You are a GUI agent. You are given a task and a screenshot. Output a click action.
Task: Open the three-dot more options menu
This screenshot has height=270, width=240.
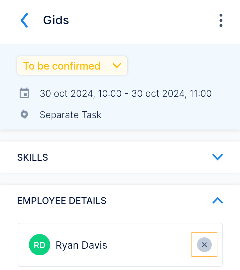[x=221, y=20]
